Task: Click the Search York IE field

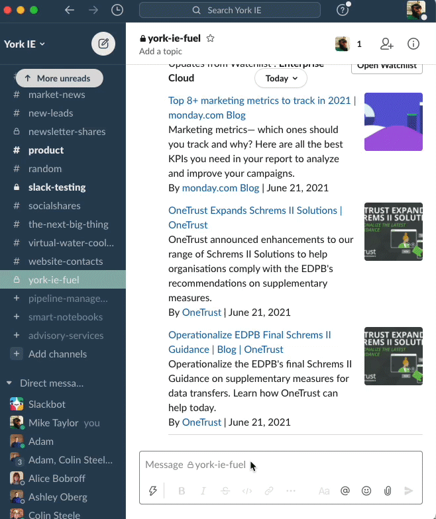Action: click(230, 11)
